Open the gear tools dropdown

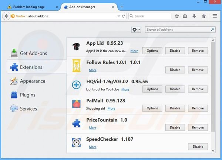pos(136,30)
